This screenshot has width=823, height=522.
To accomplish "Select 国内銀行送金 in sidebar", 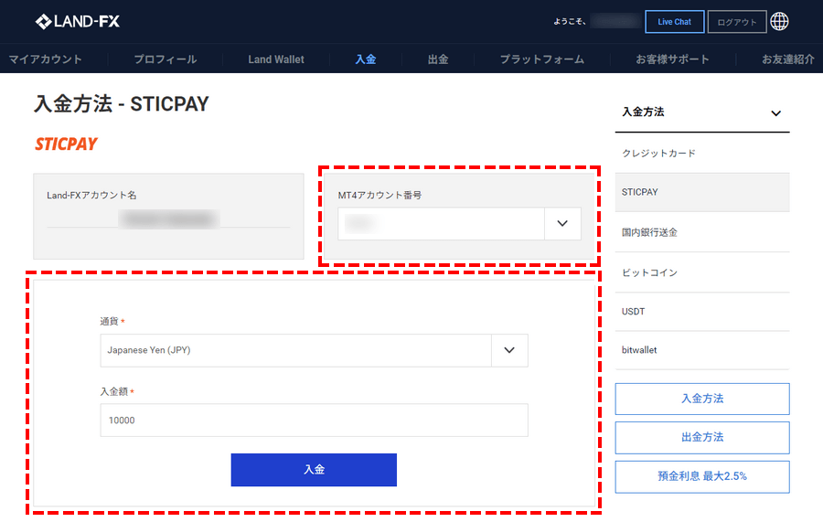I will [x=702, y=232].
